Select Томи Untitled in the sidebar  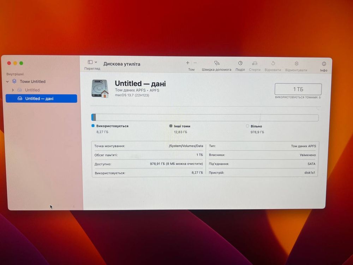pos(32,82)
